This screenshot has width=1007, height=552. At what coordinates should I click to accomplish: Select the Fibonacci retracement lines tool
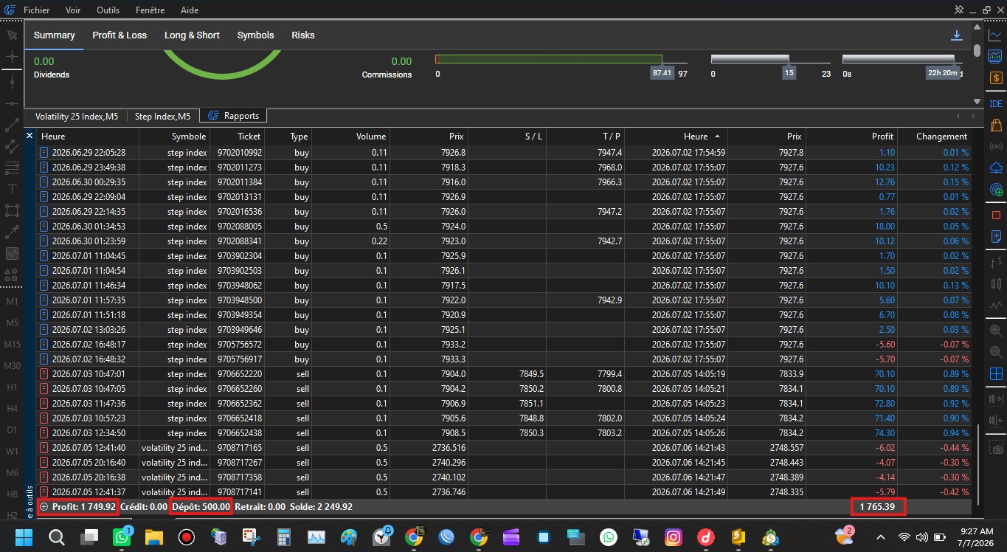coord(12,168)
